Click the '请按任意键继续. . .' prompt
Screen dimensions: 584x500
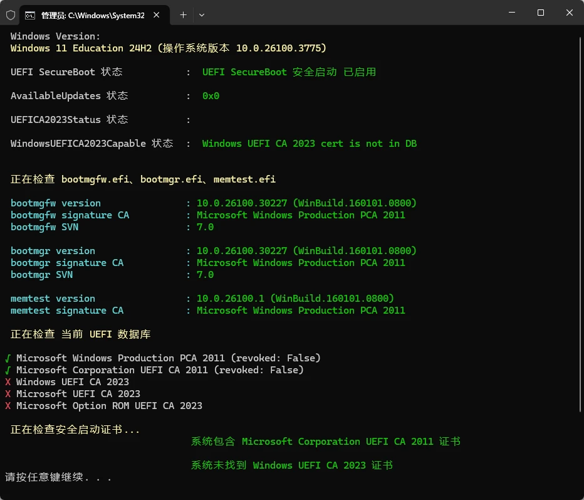pos(58,477)
